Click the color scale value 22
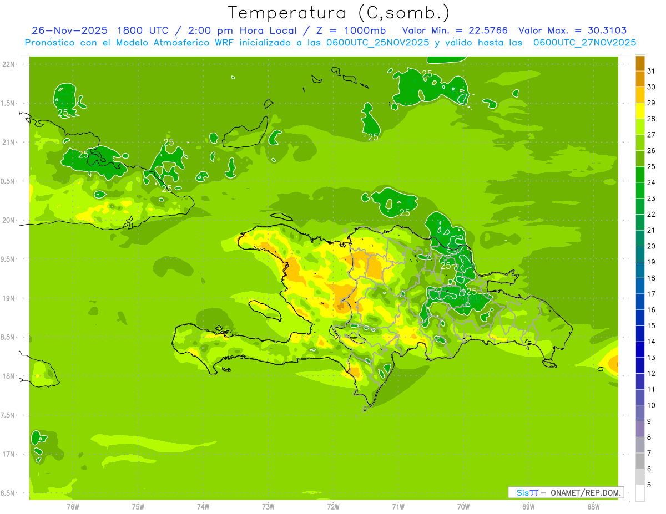Screen dimensions: 666x514 click(x=652, y=214)
